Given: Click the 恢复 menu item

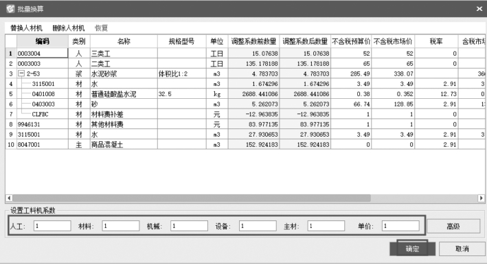Looking at the screenshot, I should [x=101, y=28].
